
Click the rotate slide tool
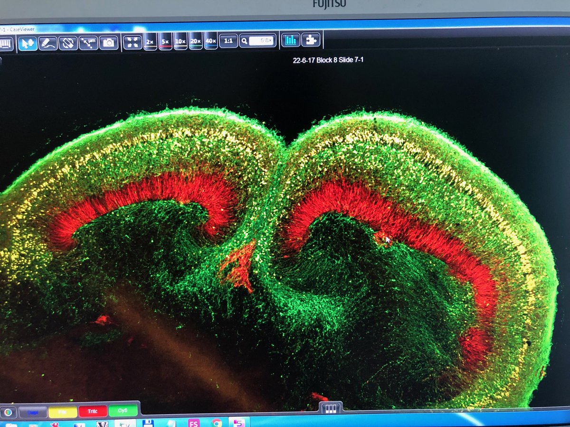coord(68,43)
